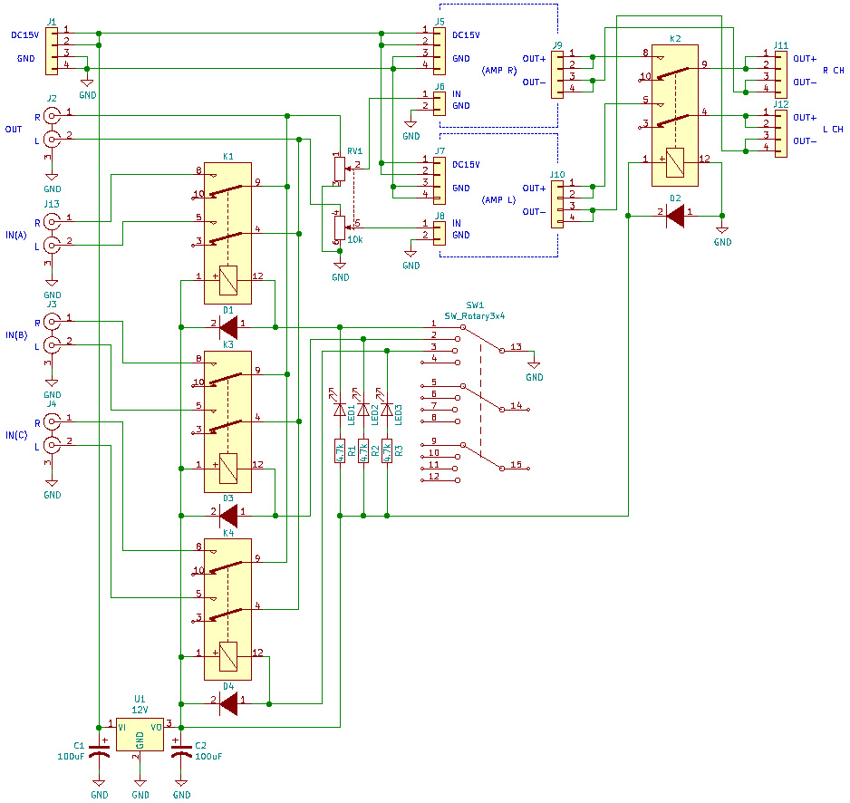850x803 pixels.
Task: Click the LED1 symbol
Action: [340, 411]
